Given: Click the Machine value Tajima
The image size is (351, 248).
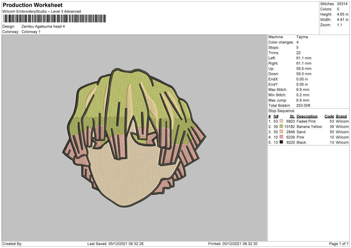Looking at the screenshot, I should pyautogui.click(x=302, y=37).
